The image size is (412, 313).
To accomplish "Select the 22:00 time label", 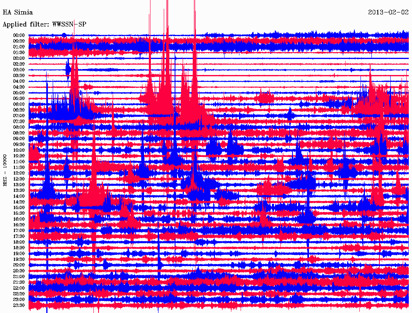I will point(19,288).
